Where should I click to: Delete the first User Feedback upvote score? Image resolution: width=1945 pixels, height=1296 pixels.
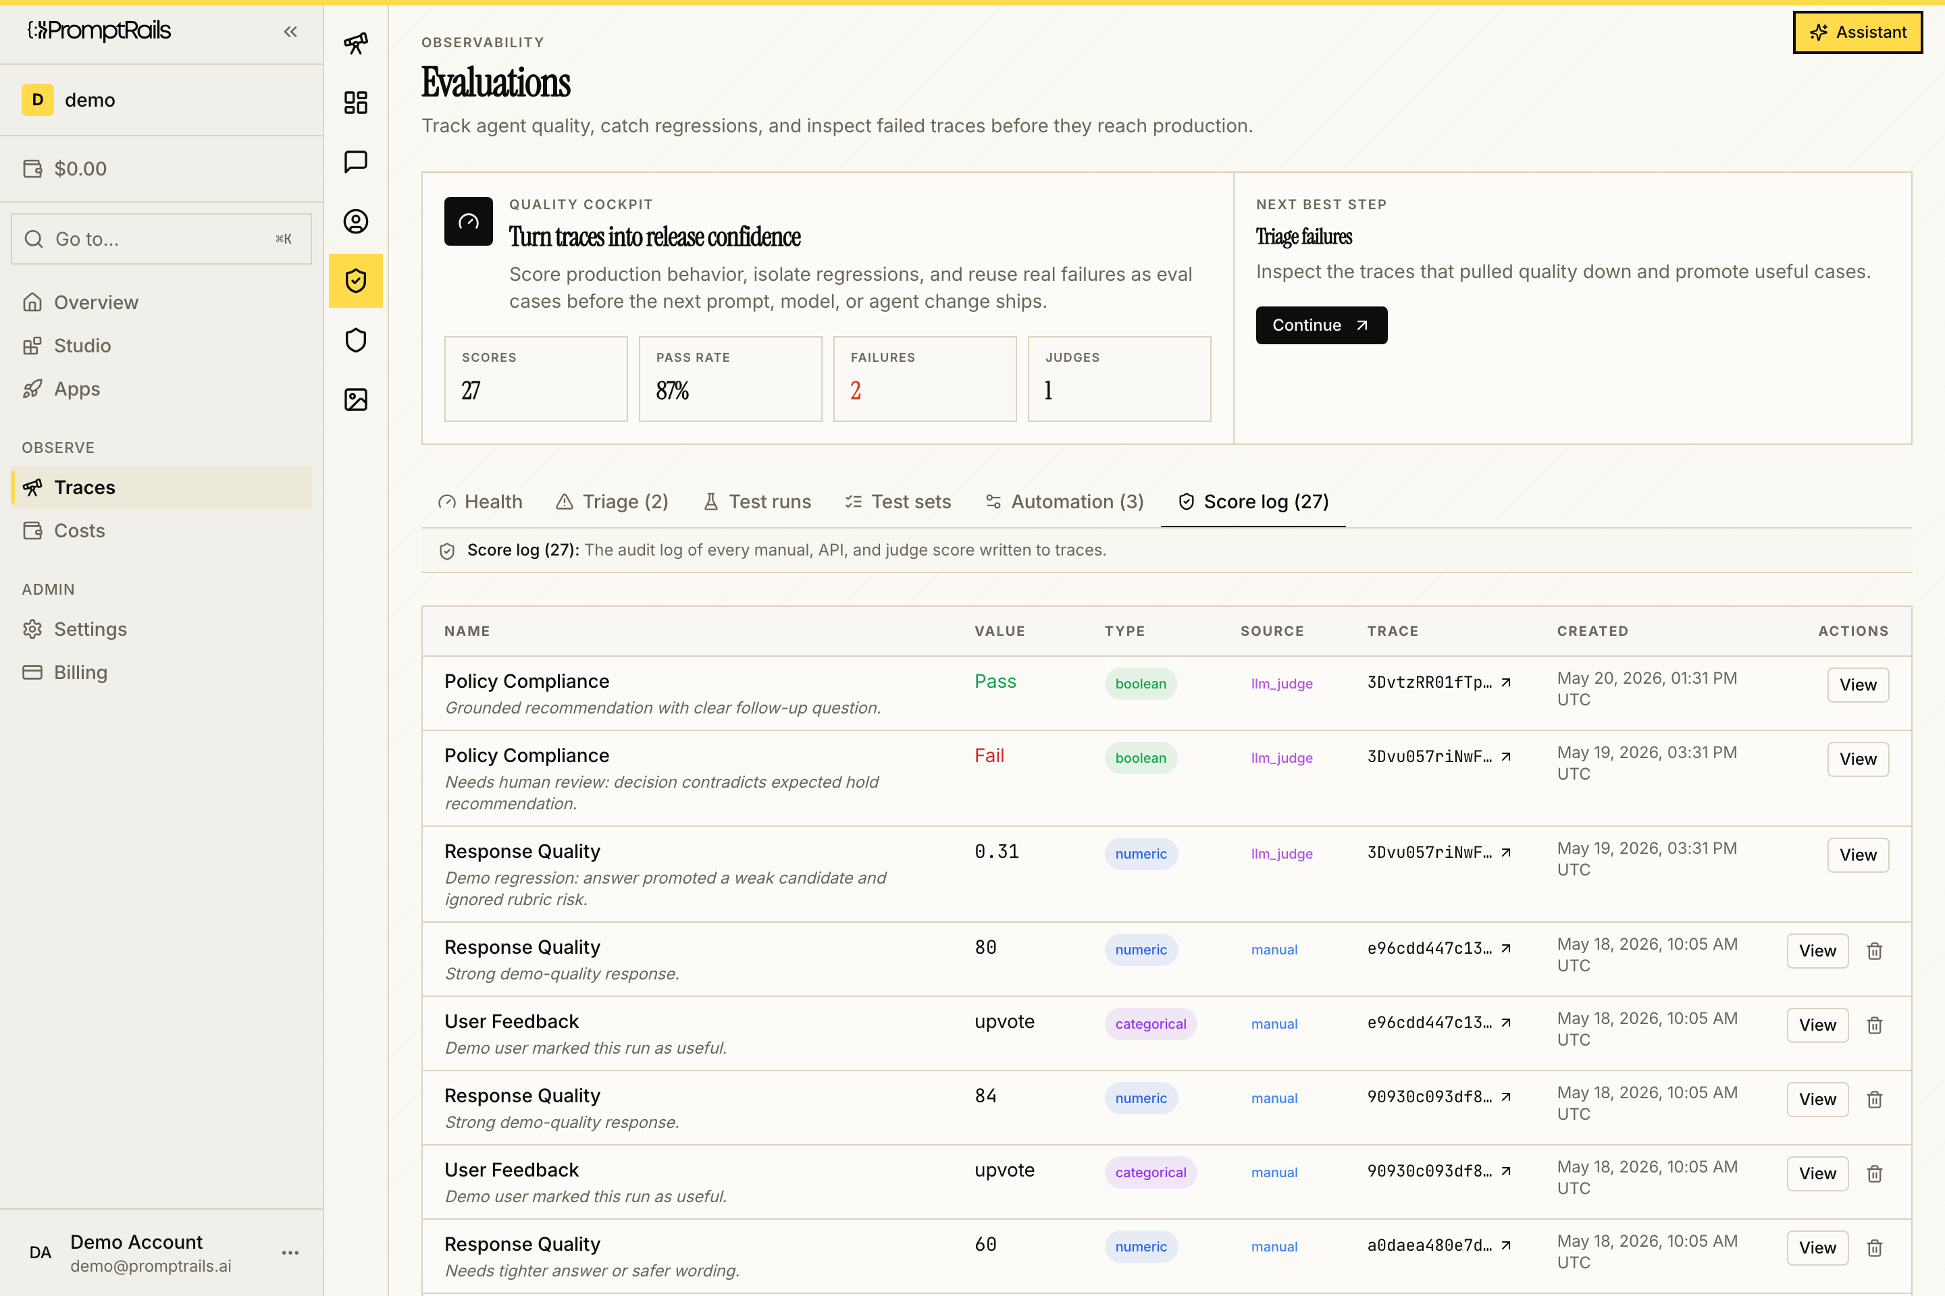(x=1875, y=1026)
